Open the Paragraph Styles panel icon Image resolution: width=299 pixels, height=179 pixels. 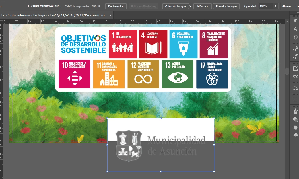click(x=295, y=57)
